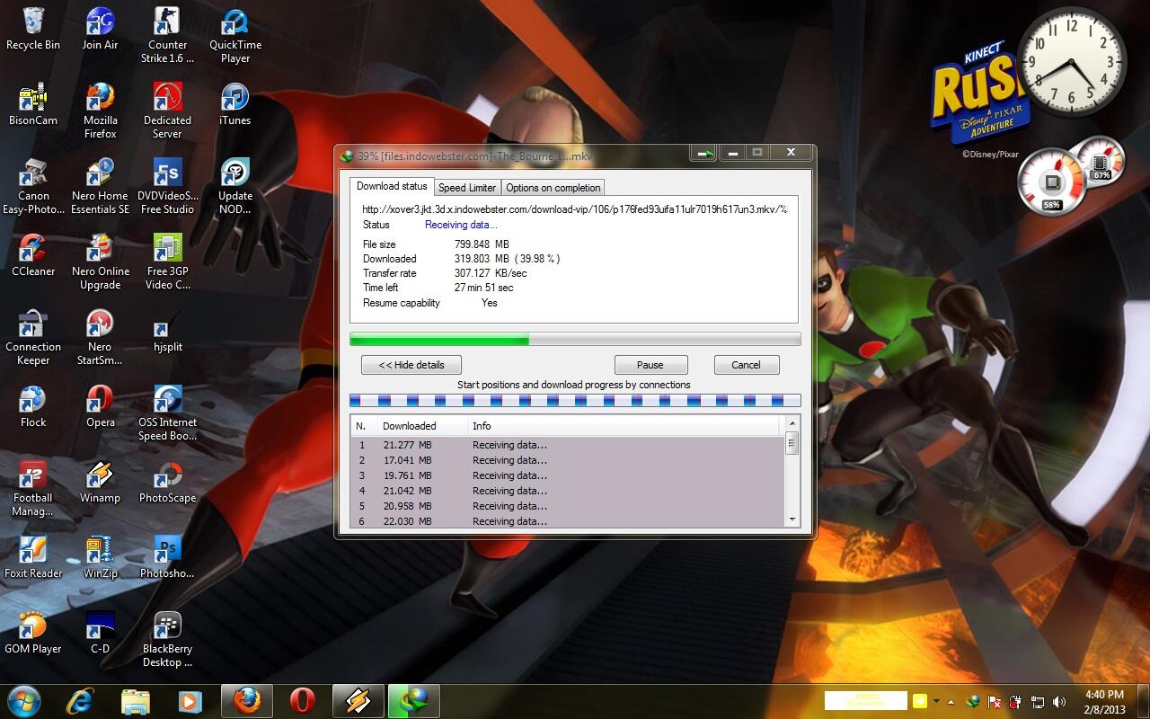Click the download URL text

574,209
